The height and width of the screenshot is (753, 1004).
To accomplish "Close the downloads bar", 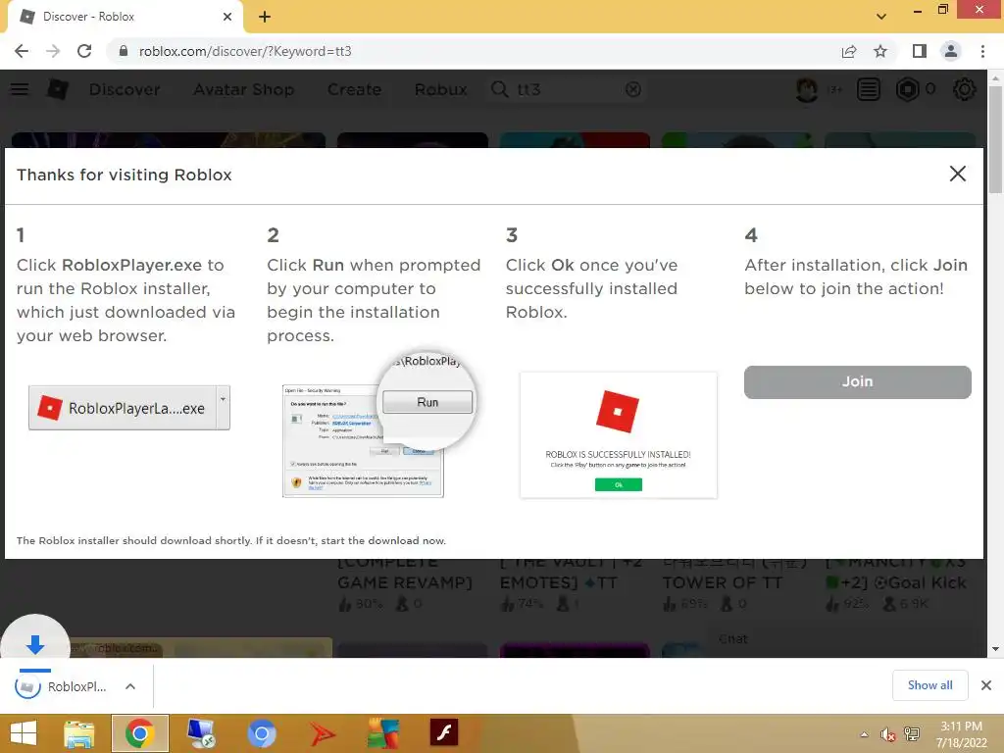I will point(986,685).
